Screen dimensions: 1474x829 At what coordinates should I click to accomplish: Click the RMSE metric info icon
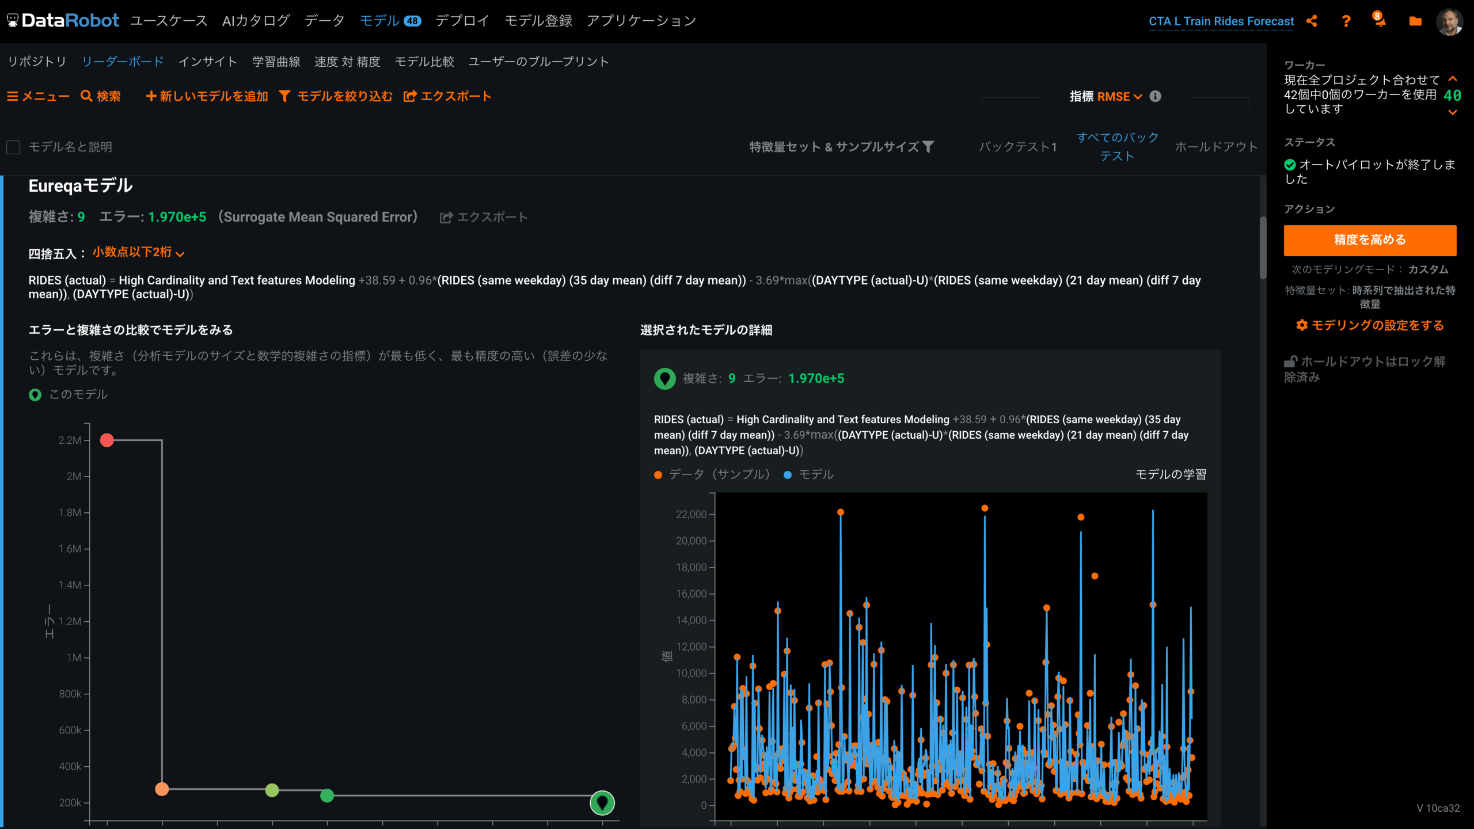click(x=1155, y=96)
